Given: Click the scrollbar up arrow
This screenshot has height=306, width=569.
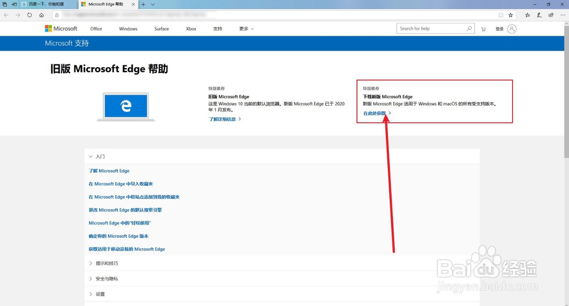Looking at the screenshot, I should click(x=566, y=24).
